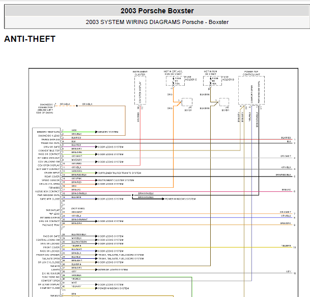Click POWER WINDOWS SYSTEM on the COMFORT CLOSE row
Image resolution: width=310 pixels, height=297 pixels.
[x=114, y=288]
